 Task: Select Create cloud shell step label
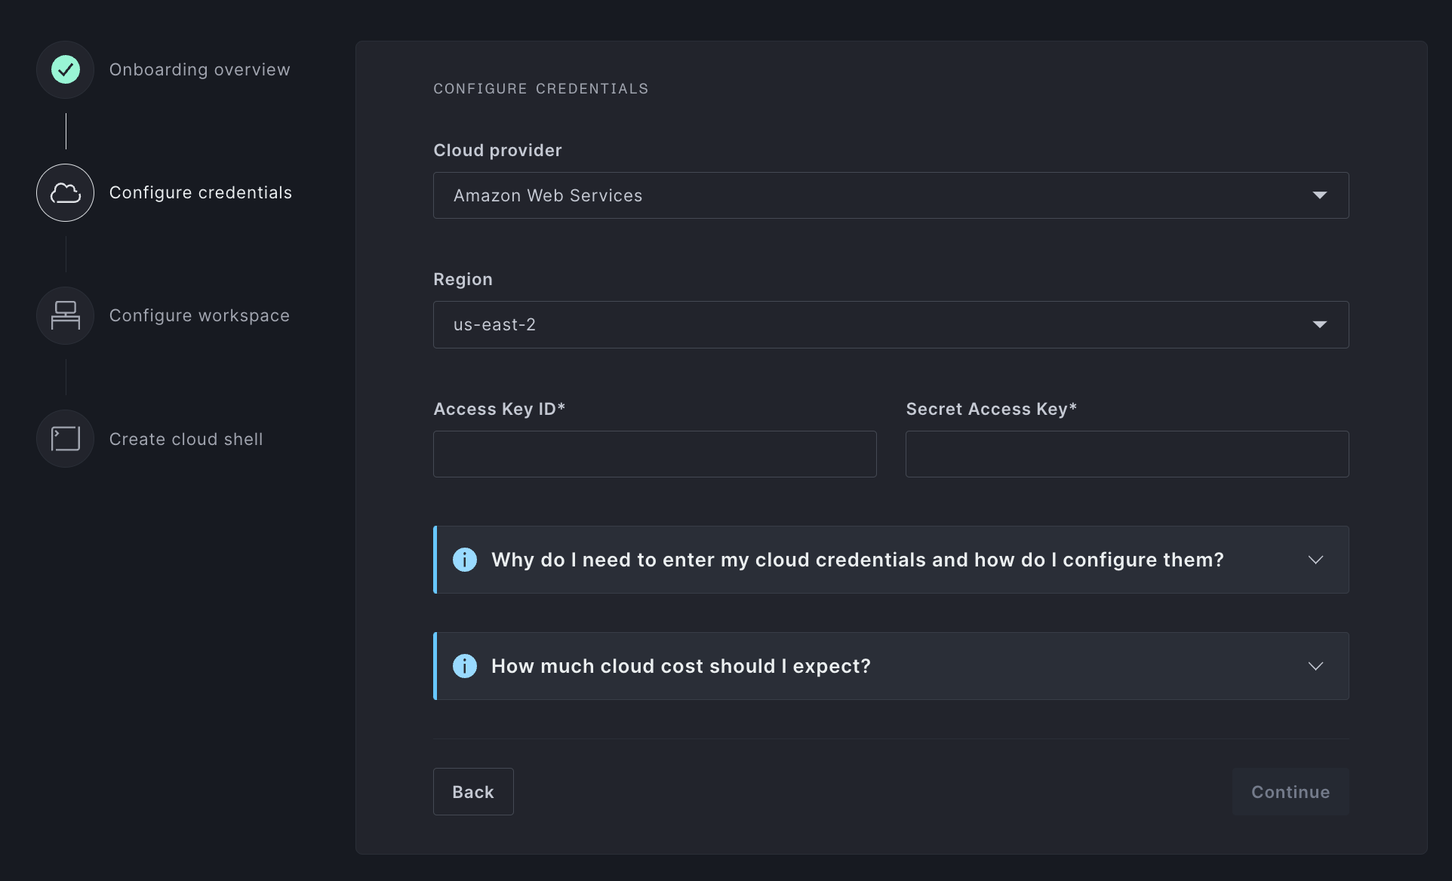coord(186,439)
